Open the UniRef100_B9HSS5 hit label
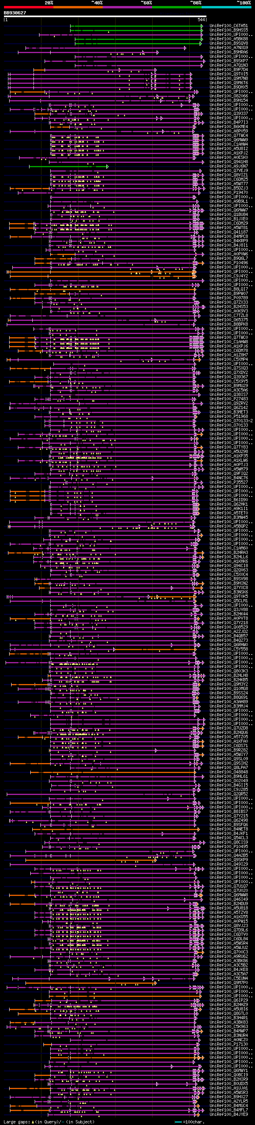The image size is (255, 1125). tap(229, 31)
